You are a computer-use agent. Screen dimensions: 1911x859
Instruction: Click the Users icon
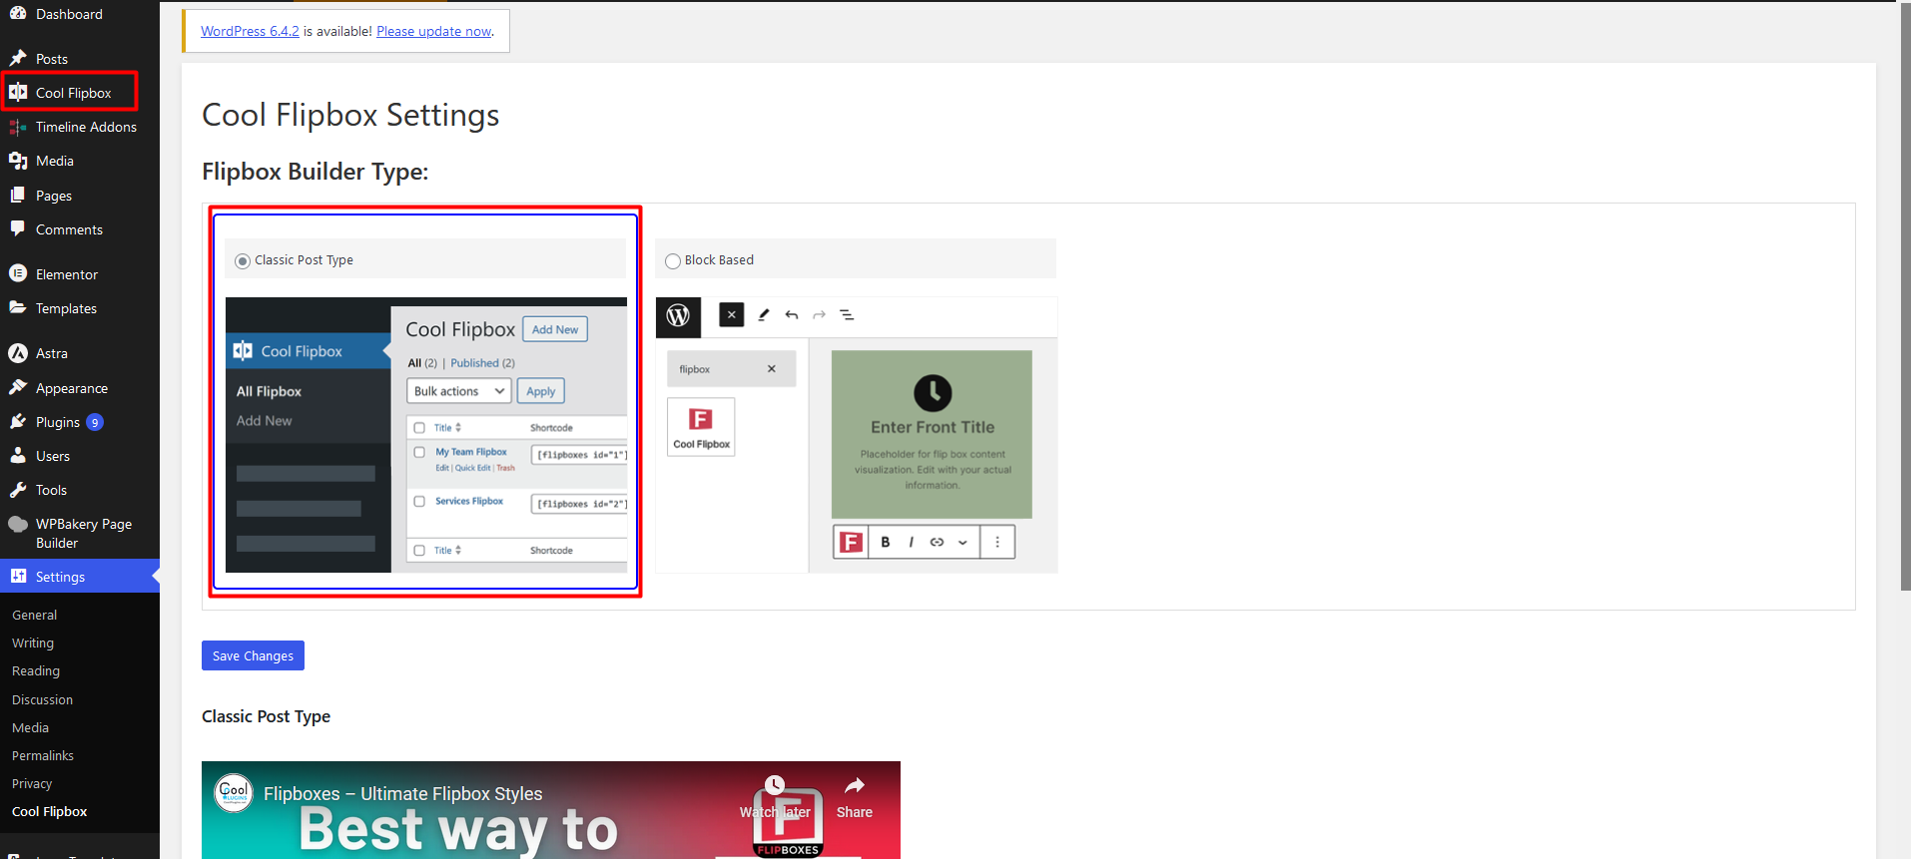coord(18,455)
